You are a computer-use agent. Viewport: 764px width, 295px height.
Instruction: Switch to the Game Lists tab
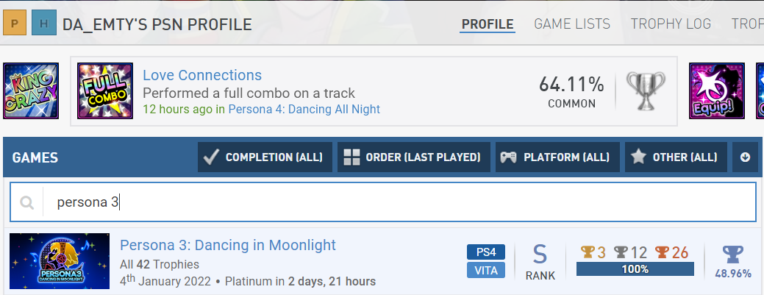click(x=572, y=24)
